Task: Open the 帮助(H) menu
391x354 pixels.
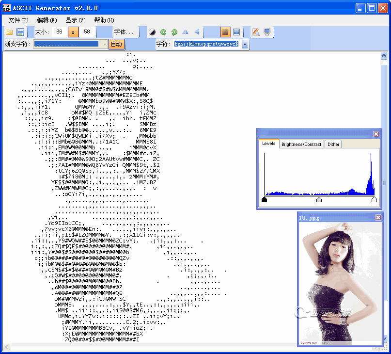Action: 104,20
